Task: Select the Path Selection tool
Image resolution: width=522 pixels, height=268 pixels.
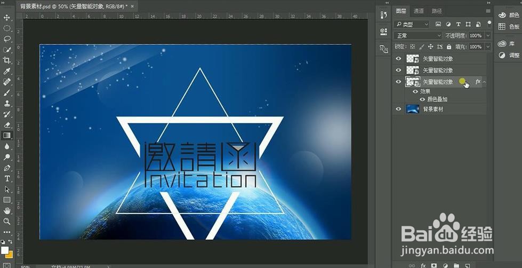Action: (6, 189)
